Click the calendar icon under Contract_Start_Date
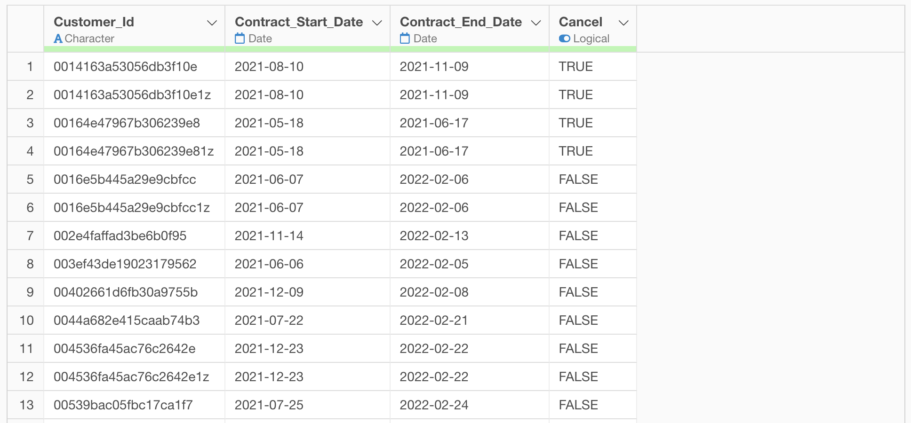The width and height of the screenshot is (911, 423). [x=240, y=38]
